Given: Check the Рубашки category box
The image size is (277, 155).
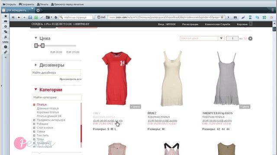Looking at the screenshot, I should point(34,124).
